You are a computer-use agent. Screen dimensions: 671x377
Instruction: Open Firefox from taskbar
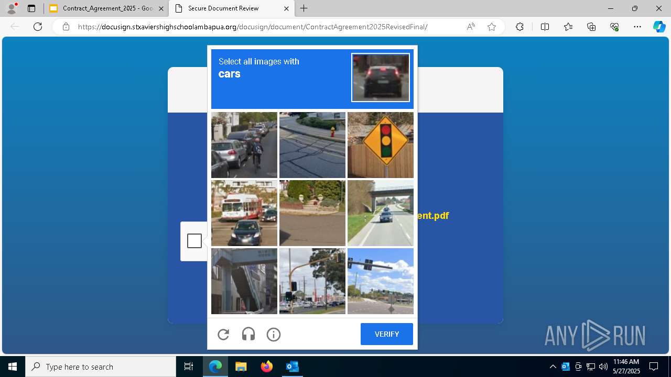[x=266, y=367]
